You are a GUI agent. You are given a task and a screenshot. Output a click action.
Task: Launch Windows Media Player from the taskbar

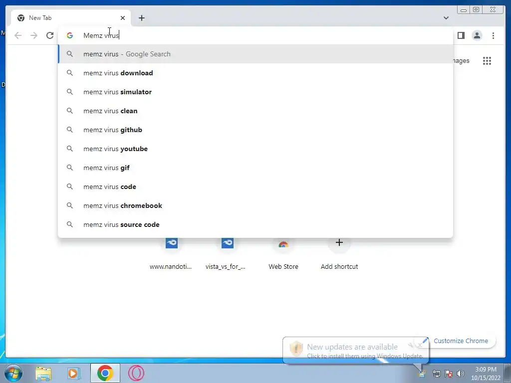click(x=74, y=373)
